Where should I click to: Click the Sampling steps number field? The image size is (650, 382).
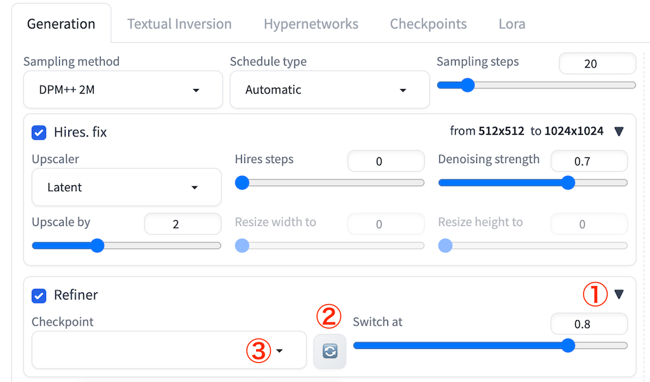pyautogui.click(x=597, y=64)
